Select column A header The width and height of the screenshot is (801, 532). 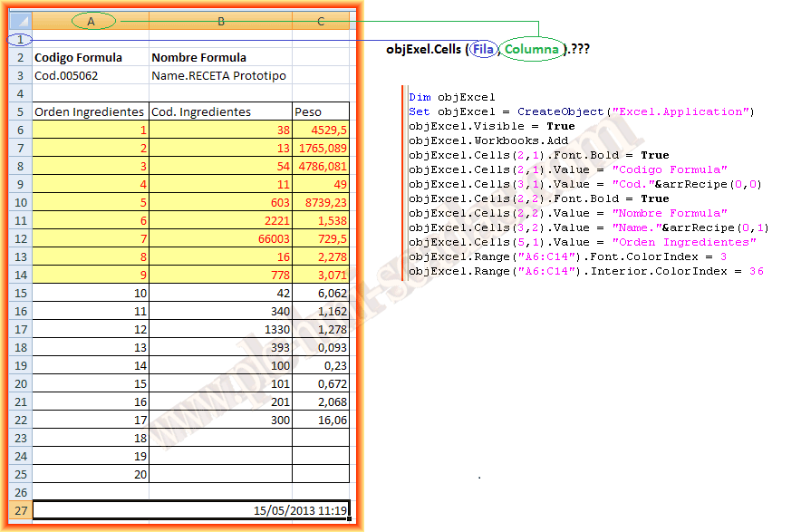coord(91,21)
